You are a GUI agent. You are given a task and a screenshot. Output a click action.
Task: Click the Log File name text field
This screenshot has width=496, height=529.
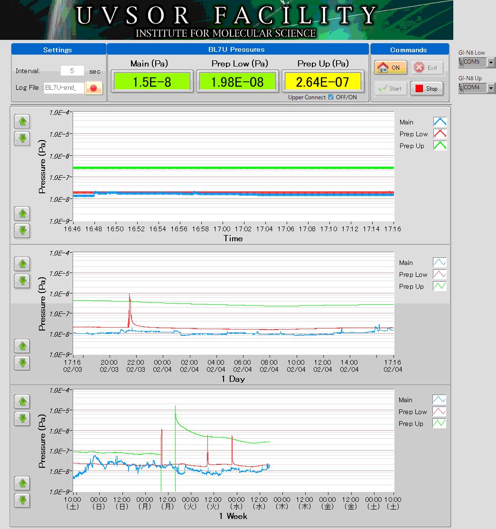pyautogui.click(x=64, y=88)
